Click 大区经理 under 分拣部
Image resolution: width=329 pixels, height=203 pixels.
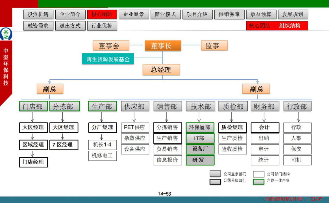point(64,127)
